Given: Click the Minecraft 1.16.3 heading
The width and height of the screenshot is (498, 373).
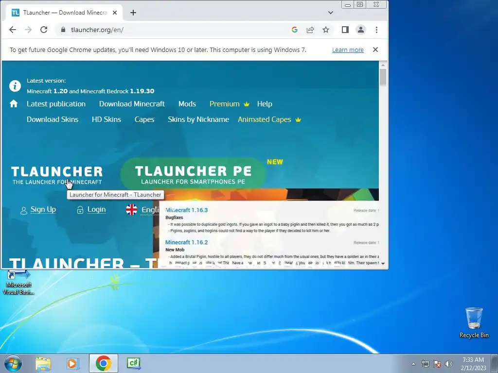Looking at the screenshot, I should coord(186,210).
